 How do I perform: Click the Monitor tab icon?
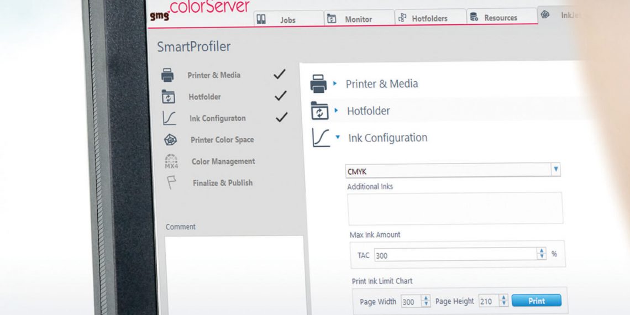pyautogui.click(x=332, y=18)
